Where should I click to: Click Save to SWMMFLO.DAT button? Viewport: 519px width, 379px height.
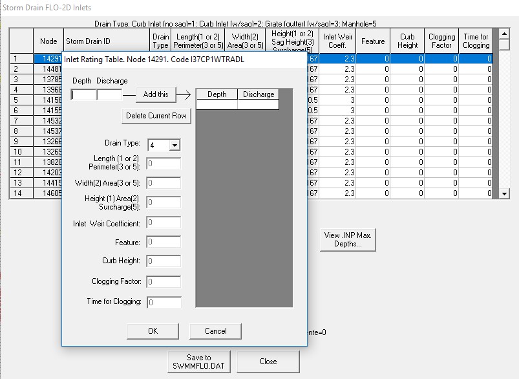198,362
